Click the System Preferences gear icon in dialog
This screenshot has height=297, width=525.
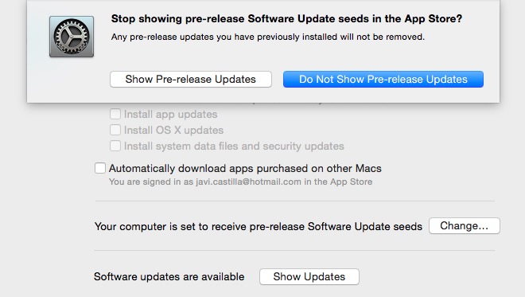coord(72,37)
